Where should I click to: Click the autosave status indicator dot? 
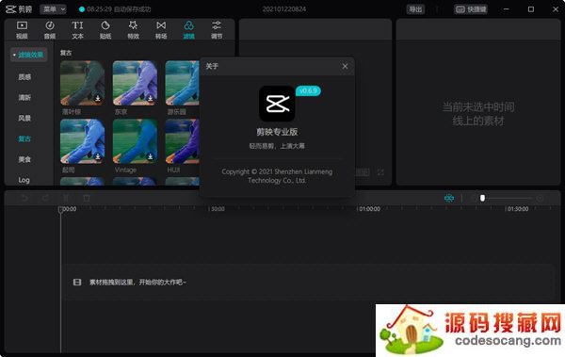82,9
